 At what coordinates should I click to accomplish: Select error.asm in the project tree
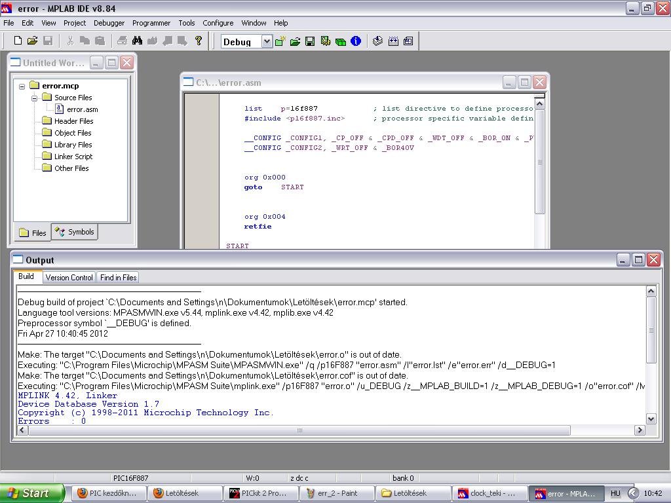[x=82, y=109]
